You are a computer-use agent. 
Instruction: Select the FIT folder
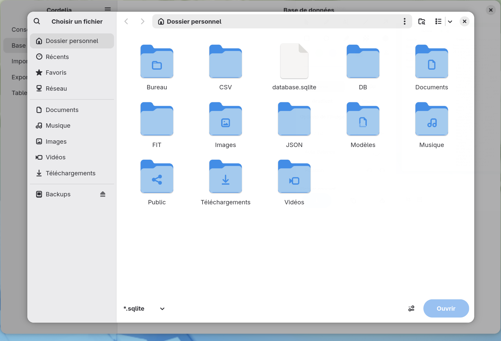point(157,125)
